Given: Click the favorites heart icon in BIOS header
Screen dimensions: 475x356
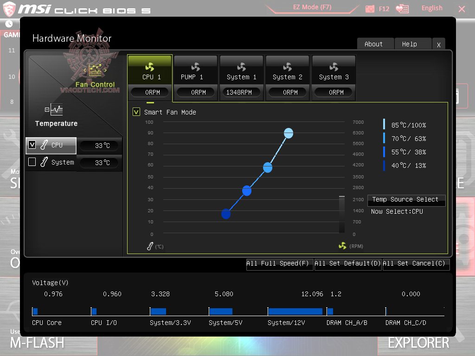Looking at the screenshot, I should (x=402, y=9).
